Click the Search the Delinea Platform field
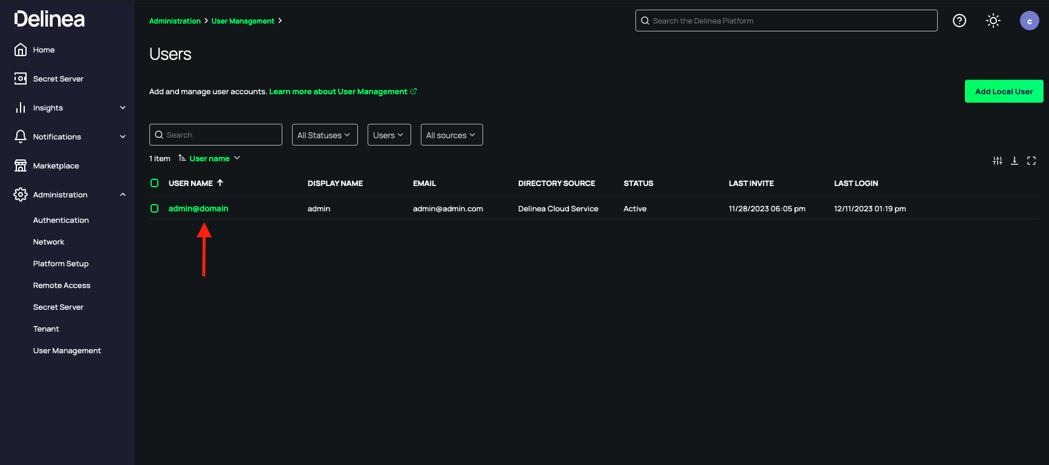This screenshot has width=1049, height=465. click(x=786, y=21)
